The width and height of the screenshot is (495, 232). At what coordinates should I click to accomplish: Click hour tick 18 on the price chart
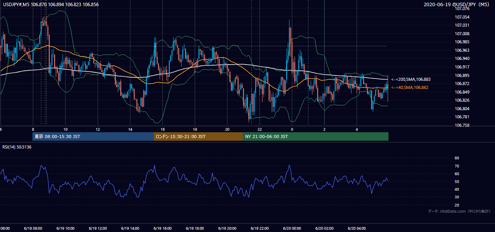[x=195, y=129]
